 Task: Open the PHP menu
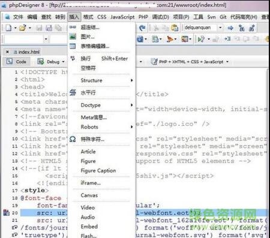(143, 17)
